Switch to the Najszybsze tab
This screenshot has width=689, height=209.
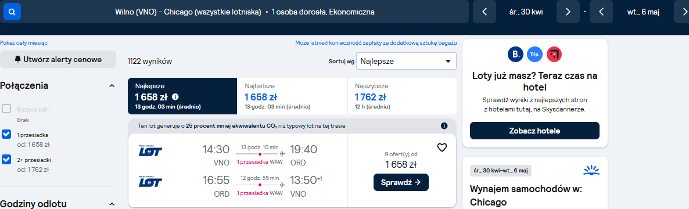tap(401, 96)
